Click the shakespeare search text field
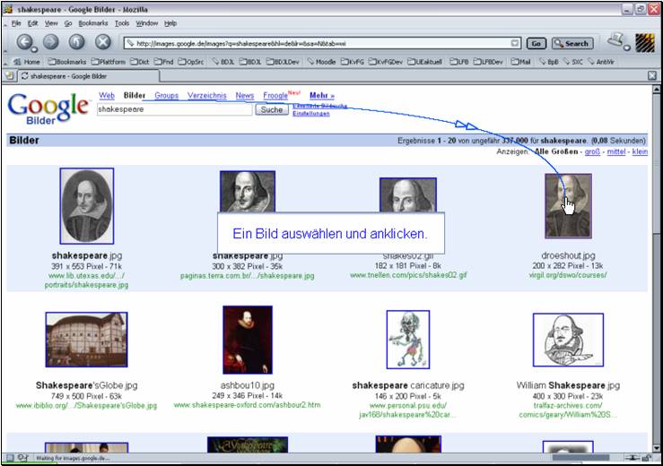The height and width of the screenshot is (466, 663). (175, 109)
